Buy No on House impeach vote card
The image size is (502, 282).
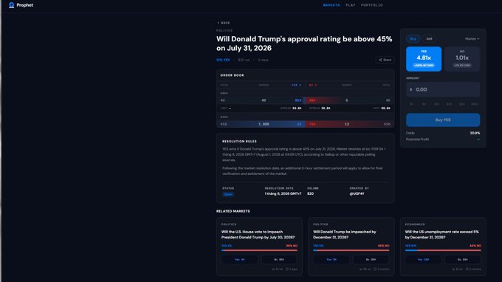279,260
